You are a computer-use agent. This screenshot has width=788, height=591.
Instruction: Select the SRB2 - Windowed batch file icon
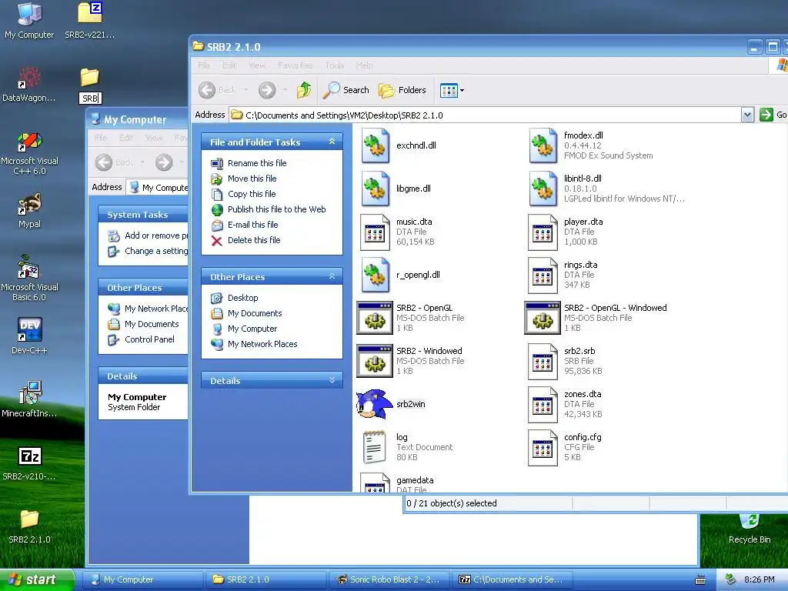[x=375, y=361]
